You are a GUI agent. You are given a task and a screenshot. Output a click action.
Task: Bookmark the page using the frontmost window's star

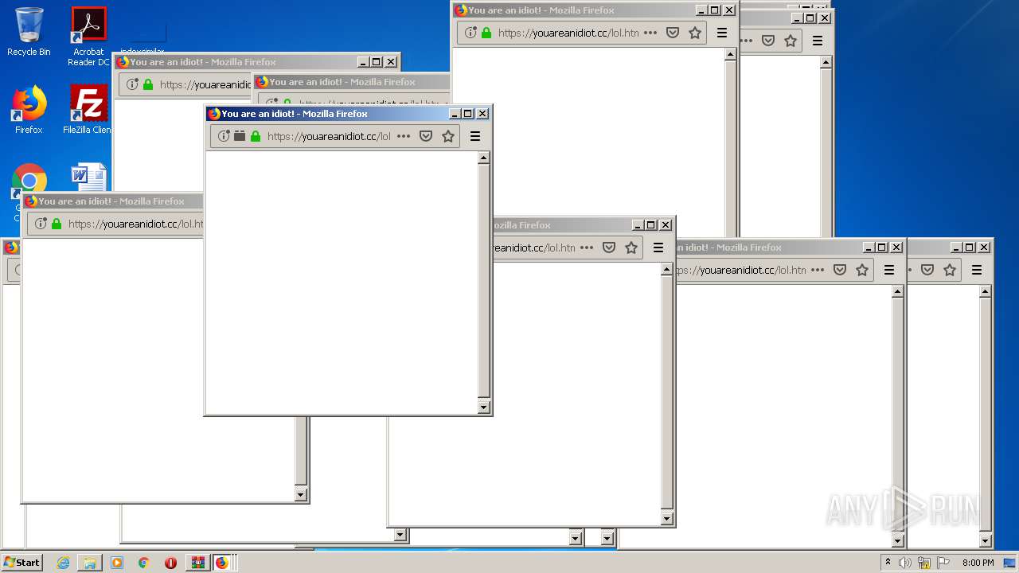(448, 136)
